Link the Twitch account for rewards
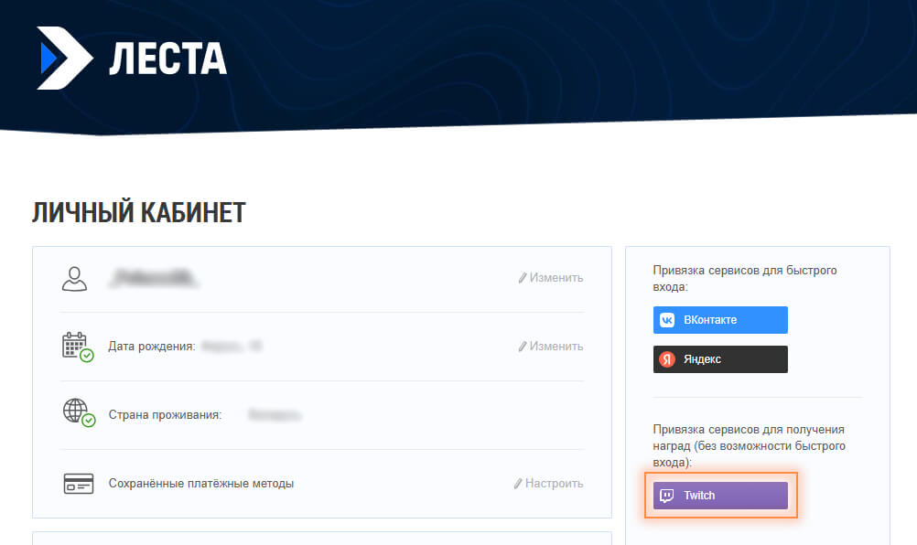This screenshot has height=545, width=917. tap(720, 496)
